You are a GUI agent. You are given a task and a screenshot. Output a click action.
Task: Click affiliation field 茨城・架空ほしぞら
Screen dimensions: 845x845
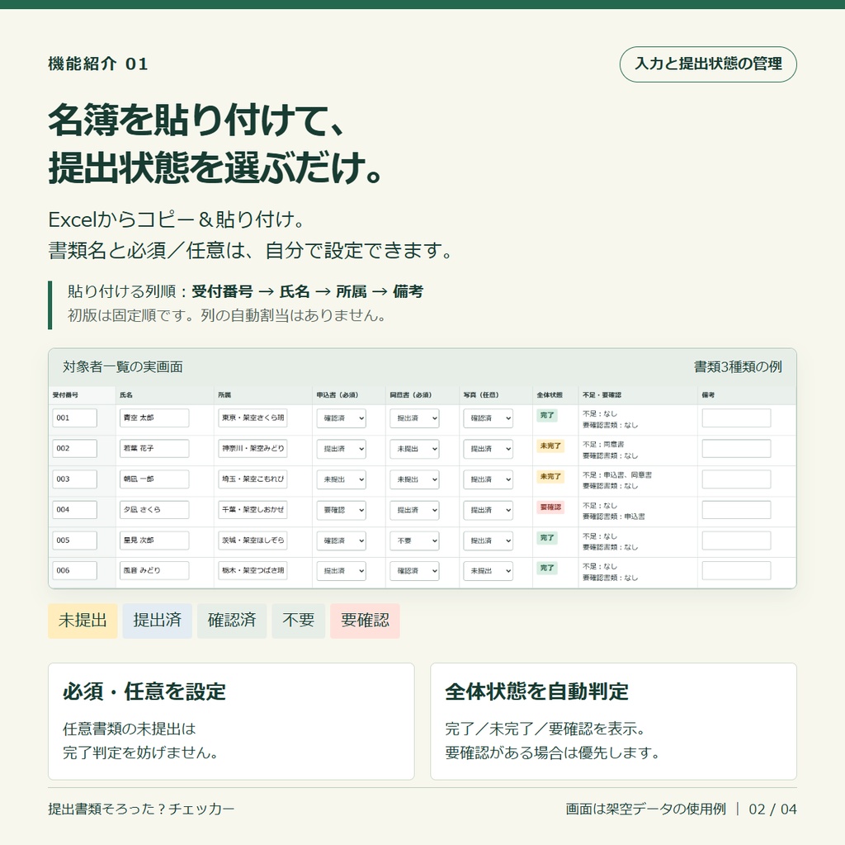(x=253, y=540)
